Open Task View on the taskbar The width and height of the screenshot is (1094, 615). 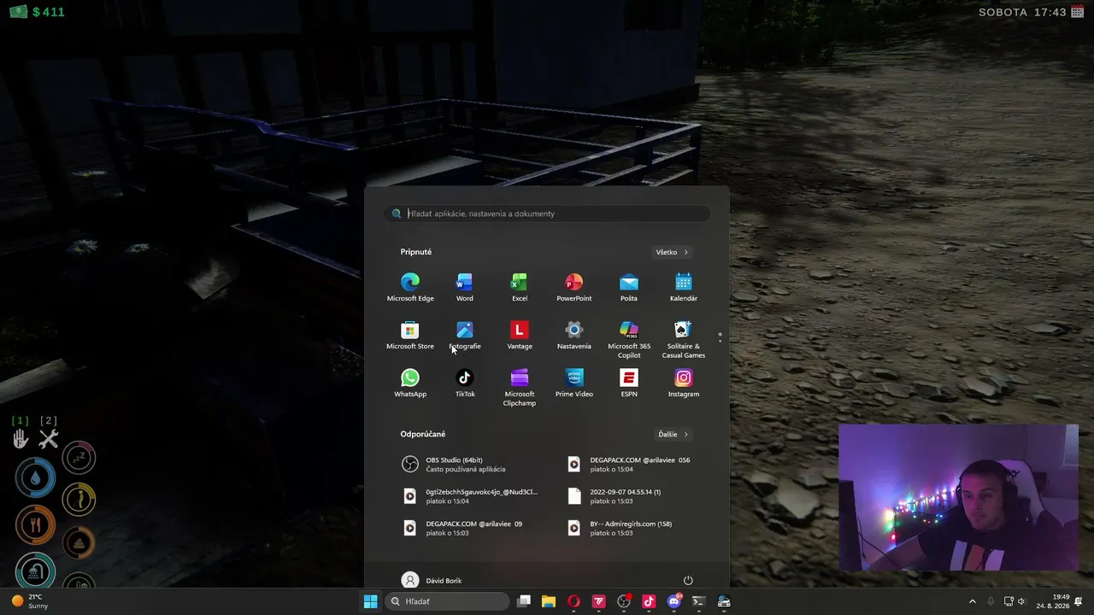(524, 601)
